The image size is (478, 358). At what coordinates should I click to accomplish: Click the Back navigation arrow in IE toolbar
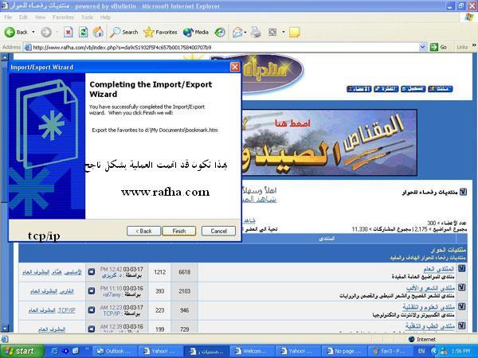point(10,32)
